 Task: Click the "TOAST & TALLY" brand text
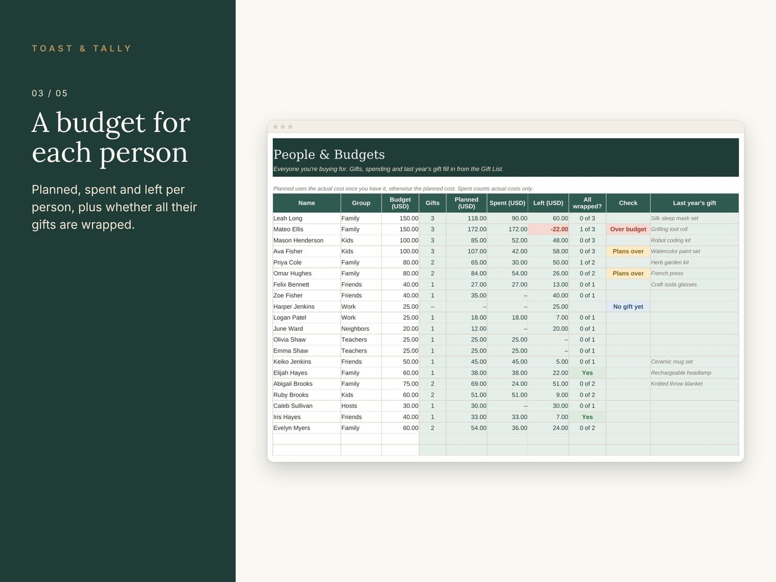(81, 49)
